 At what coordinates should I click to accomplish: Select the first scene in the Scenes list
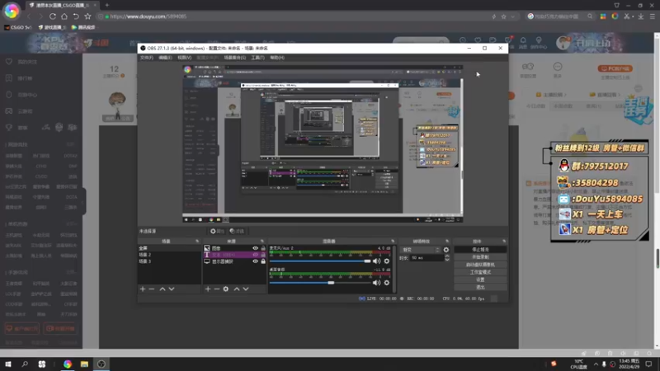point(169,248)
